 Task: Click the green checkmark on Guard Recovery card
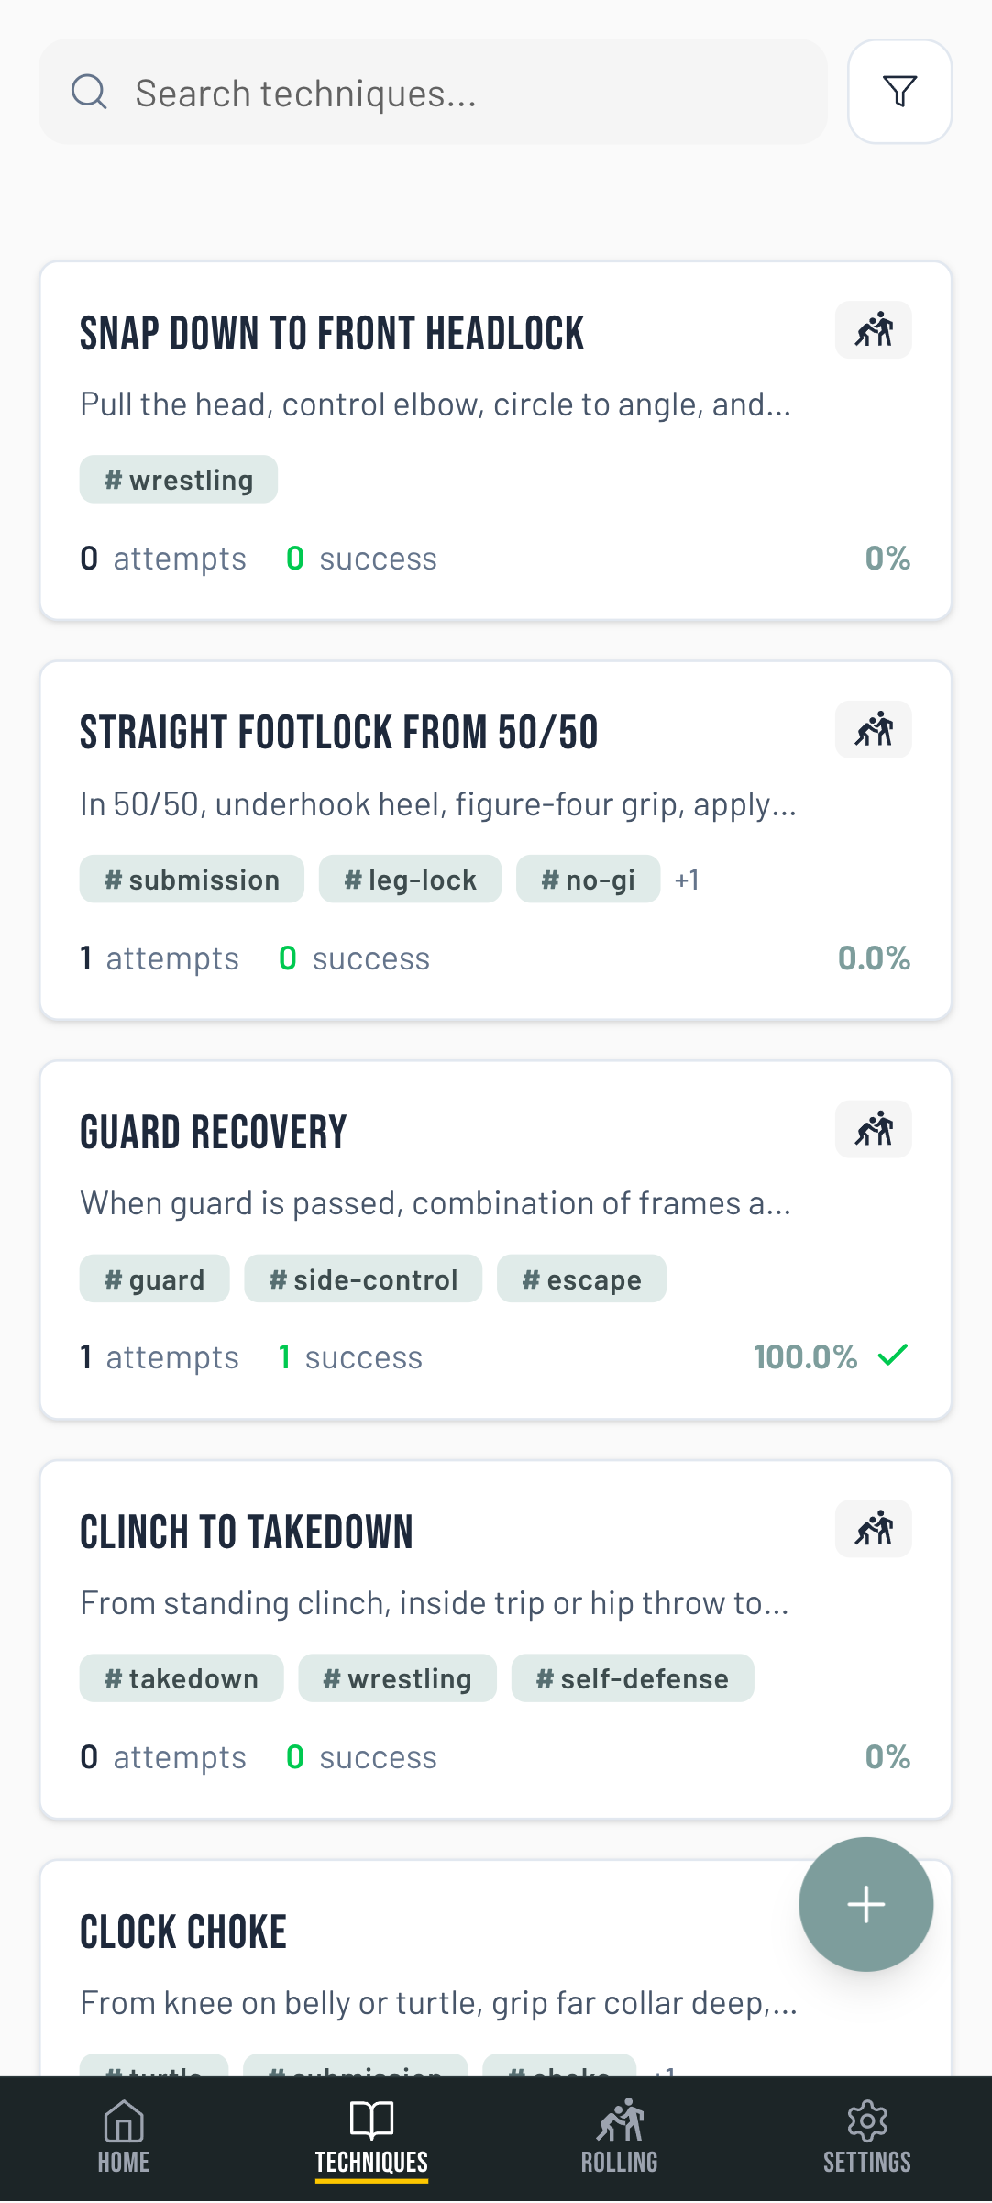[894, 1356]
